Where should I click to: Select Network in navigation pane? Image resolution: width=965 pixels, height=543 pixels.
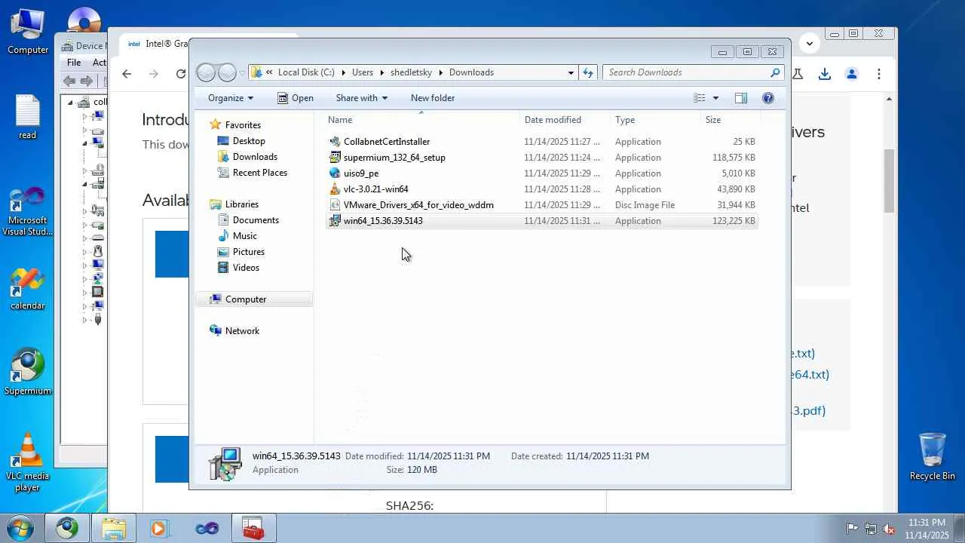coord(242,331)
